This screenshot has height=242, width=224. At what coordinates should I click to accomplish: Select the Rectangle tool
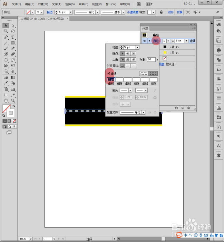click(13, 43)
